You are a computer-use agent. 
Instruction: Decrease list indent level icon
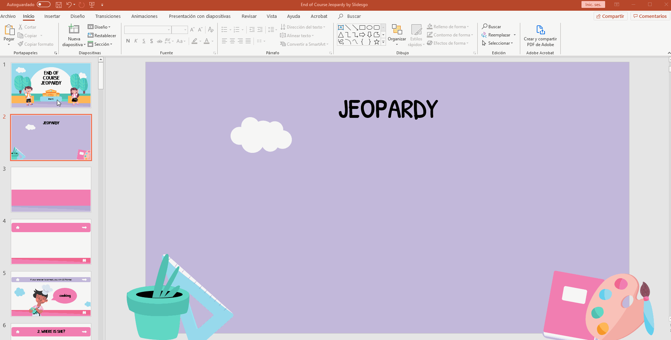click(252, 30)
